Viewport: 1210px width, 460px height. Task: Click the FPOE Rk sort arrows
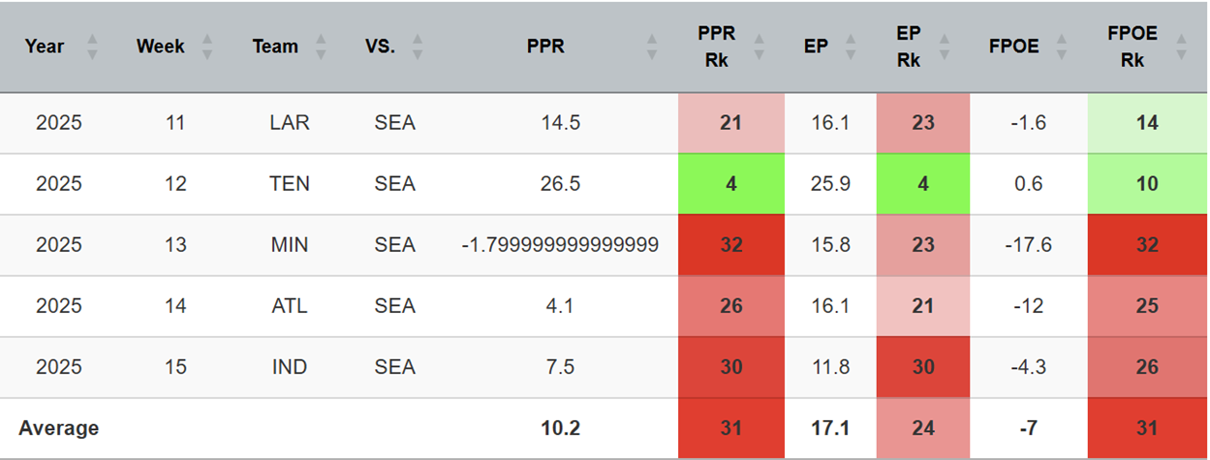1181,46
